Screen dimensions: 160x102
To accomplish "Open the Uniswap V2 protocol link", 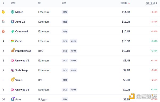I will [22, 61].
